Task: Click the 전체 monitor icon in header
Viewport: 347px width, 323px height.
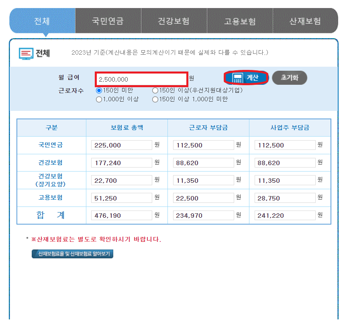Action: [x=26, y=53]
